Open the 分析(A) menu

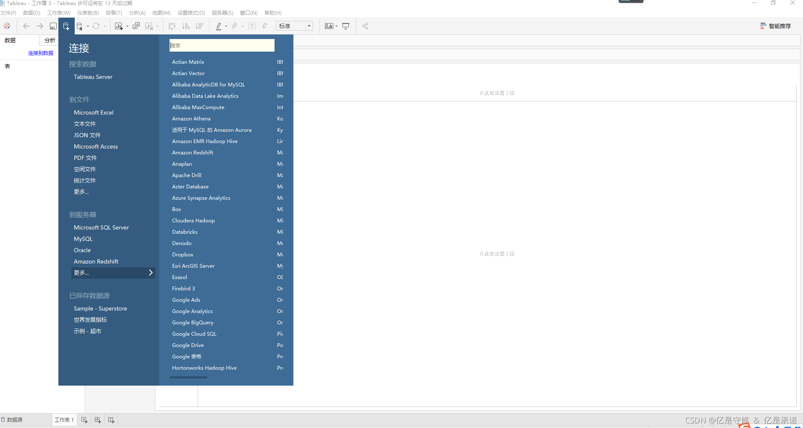[x=137, y=13]
